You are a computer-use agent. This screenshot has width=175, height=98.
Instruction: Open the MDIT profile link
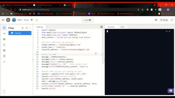[x=20, y=20]
